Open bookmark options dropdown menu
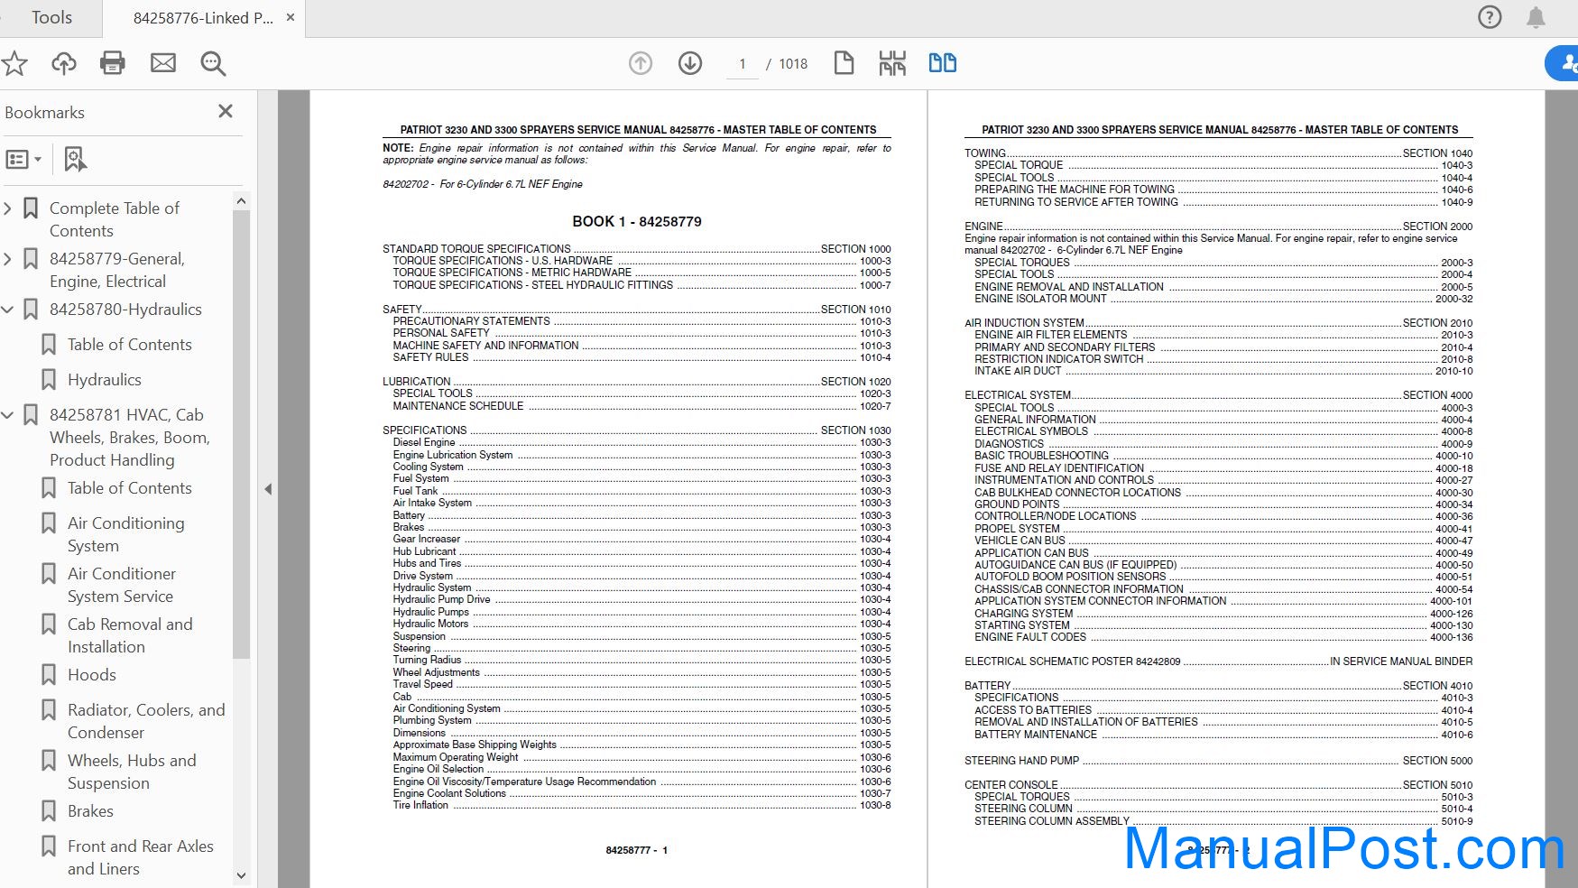The width and height of the screenshot is (1578, 888). point(23,160)
